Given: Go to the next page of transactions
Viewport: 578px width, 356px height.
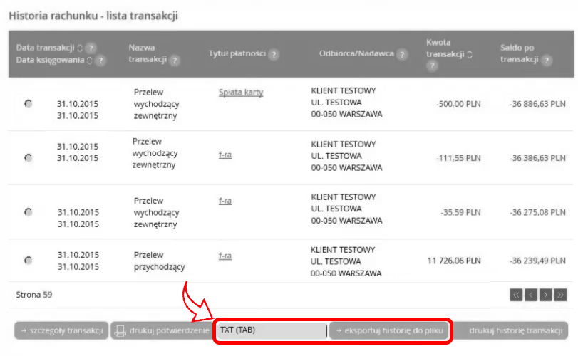Looking at the screenshot, I should (546, 294).
